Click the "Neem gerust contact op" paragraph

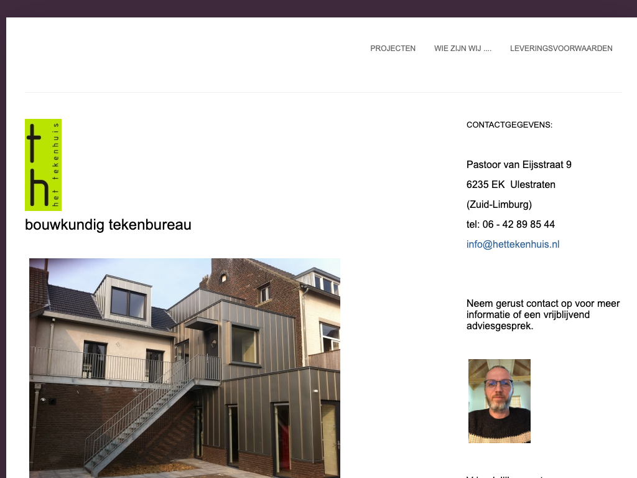click(543, 314)
